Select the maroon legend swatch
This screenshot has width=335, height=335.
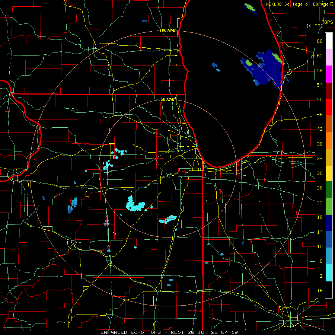[x=329, y=91]
